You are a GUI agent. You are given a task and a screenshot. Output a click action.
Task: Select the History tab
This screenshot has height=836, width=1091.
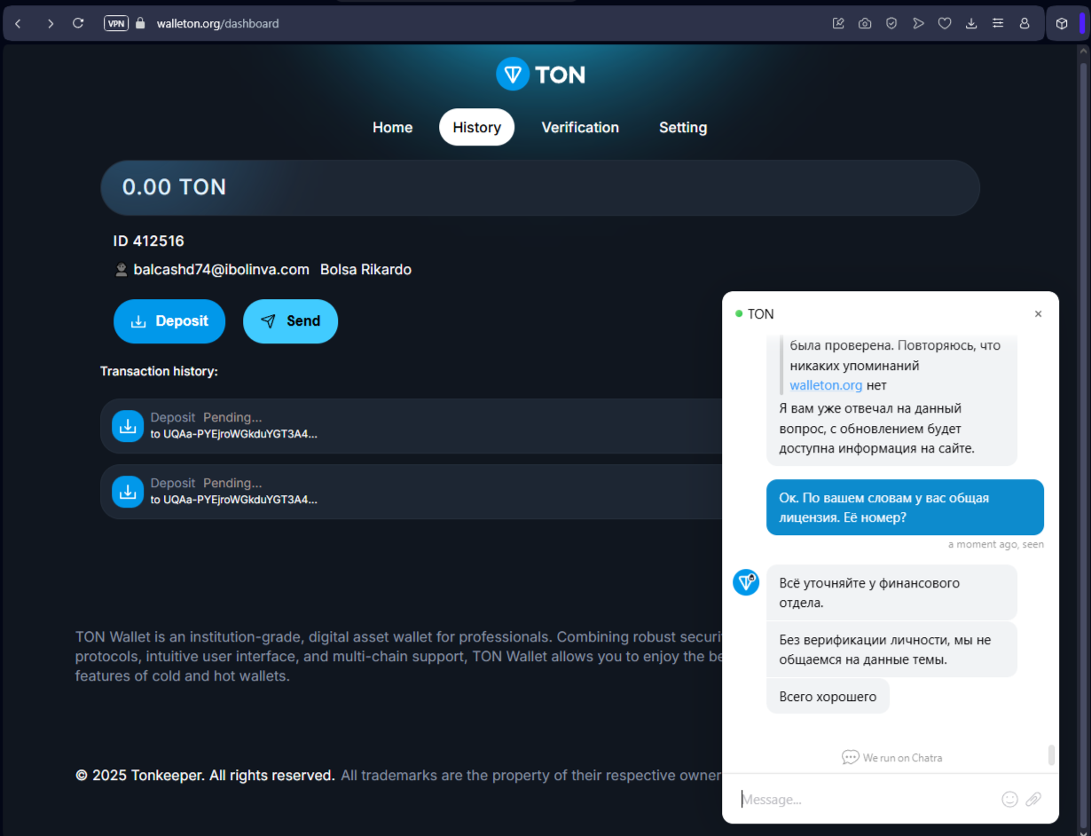coord(476,127)
